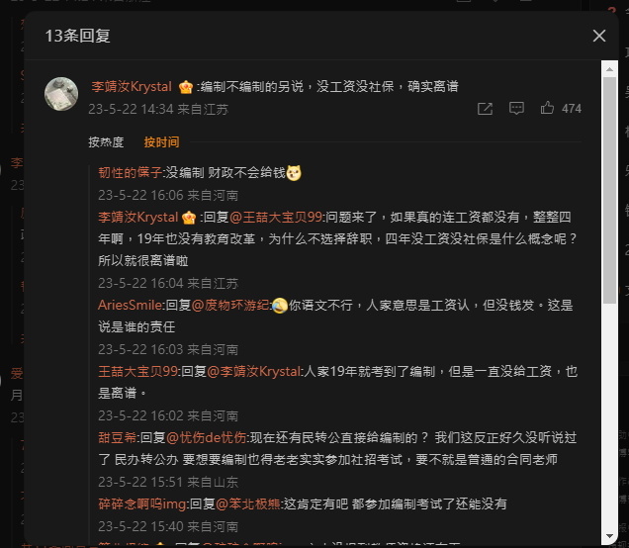Sort replies by 按热度
The width and height of the screenshot is (629, 548).
coord(106,142)
